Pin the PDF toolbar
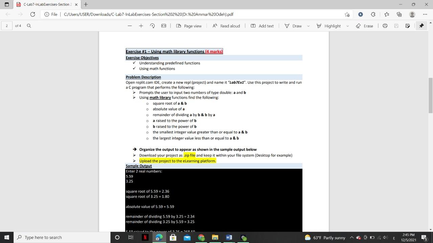The height and width of the screenshot is (243, 433). tap(421, 26)
